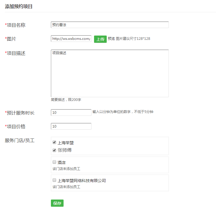Uncheck the 张师傅 employee checkbox
The height and width of the screenshot is (209, 216).
(54, 150)
